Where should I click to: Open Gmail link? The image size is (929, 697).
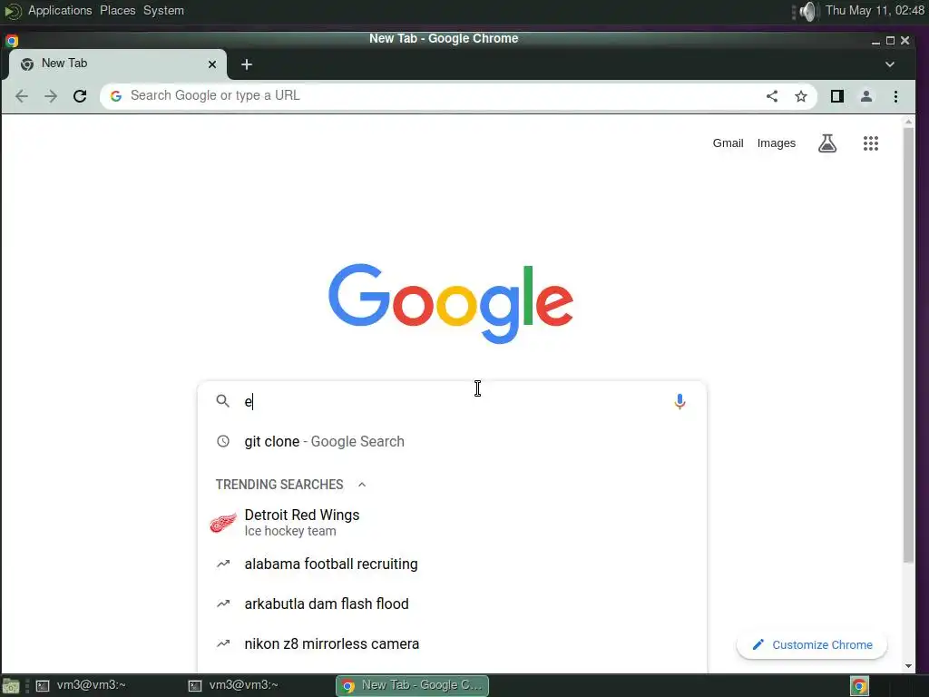pyautogui.click(x=728, y=142)
